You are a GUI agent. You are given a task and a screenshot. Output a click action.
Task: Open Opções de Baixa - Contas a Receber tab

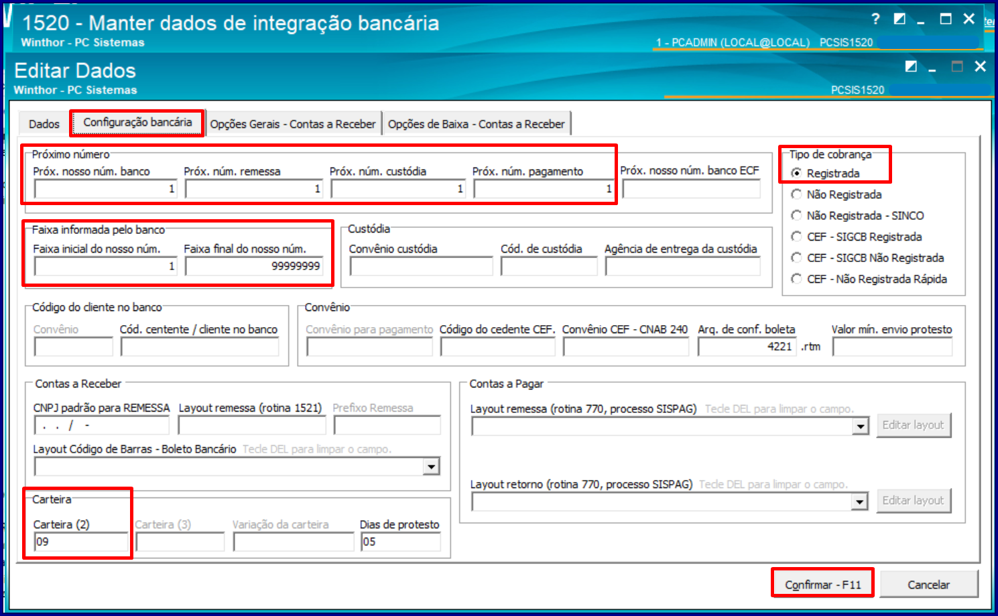(x=476, y=124)
